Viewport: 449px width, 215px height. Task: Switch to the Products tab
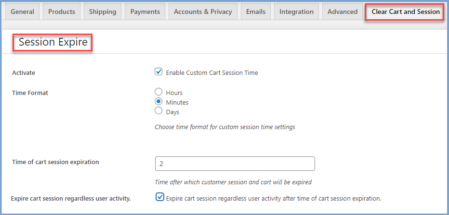[62, 12]
